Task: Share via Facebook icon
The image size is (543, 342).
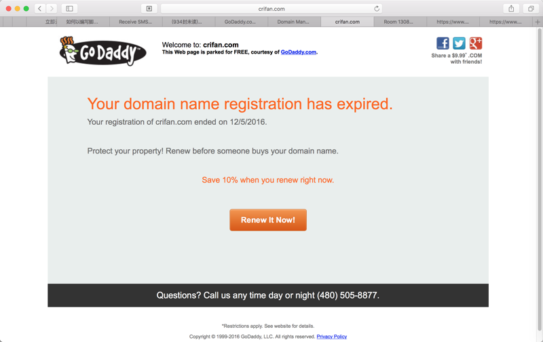Action: pyautogui.click(x=443, y=43)
